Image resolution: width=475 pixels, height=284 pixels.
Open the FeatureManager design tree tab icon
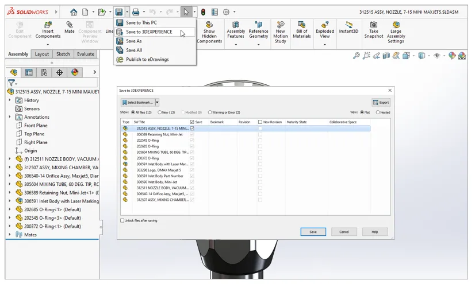(14, 72)
